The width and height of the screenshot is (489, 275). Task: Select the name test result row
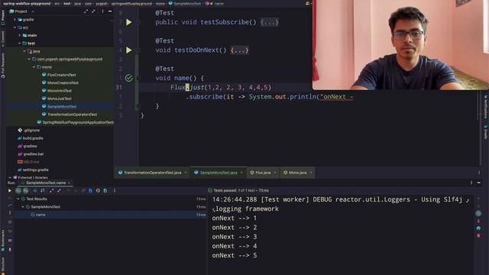(x=110, y=215)
